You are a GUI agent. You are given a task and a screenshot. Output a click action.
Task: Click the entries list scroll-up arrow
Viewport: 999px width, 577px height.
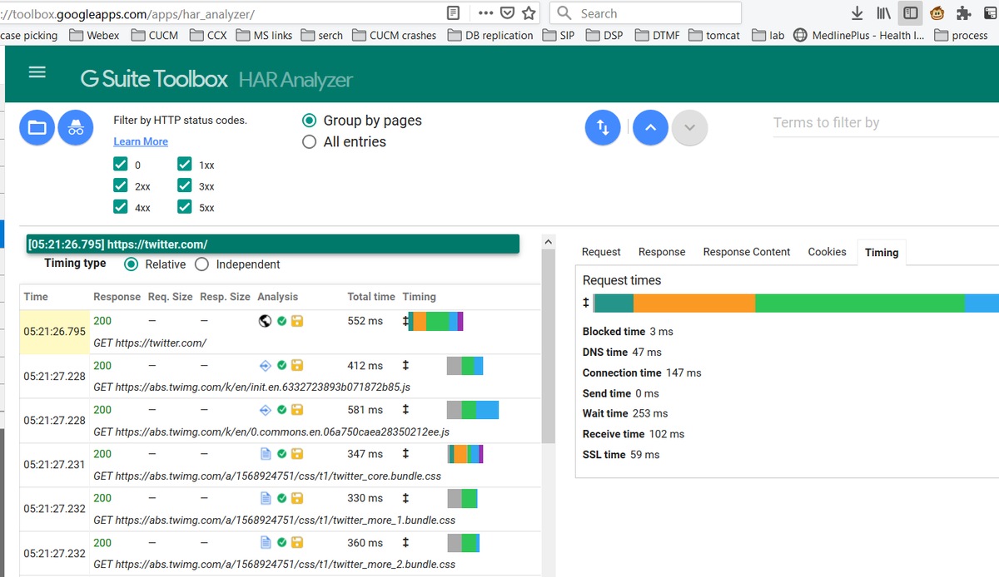(x=548, y=241)
